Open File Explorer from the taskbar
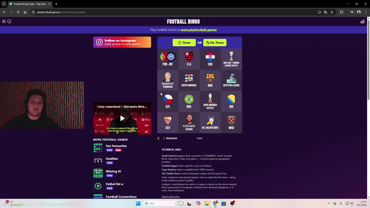 coord(207,203)
